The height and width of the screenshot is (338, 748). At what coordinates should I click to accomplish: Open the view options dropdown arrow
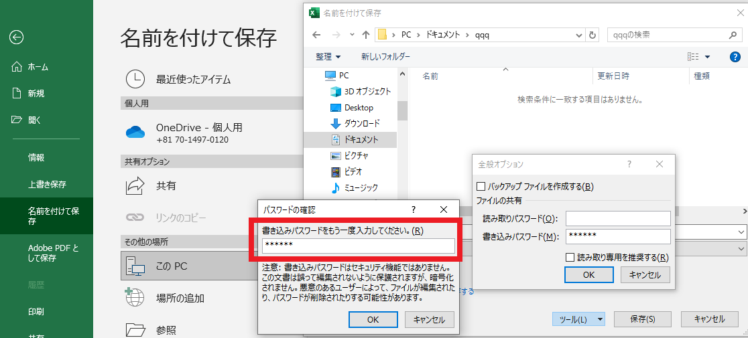coord(708,57)
